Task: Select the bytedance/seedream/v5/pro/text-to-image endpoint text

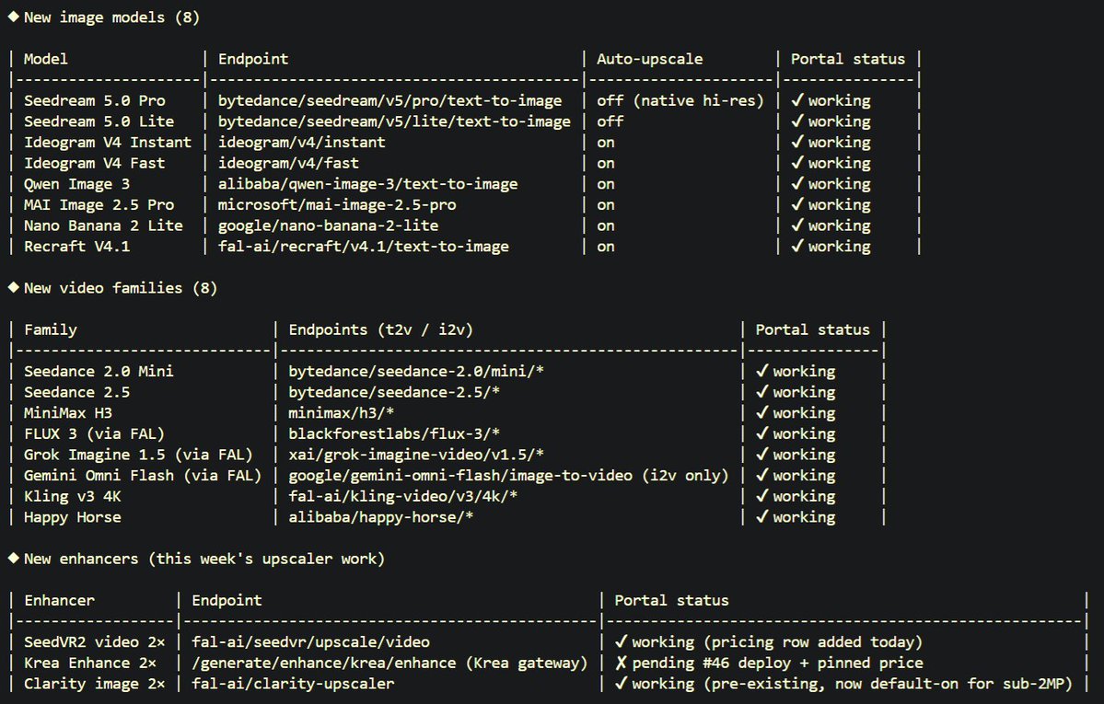Action: 390,100
